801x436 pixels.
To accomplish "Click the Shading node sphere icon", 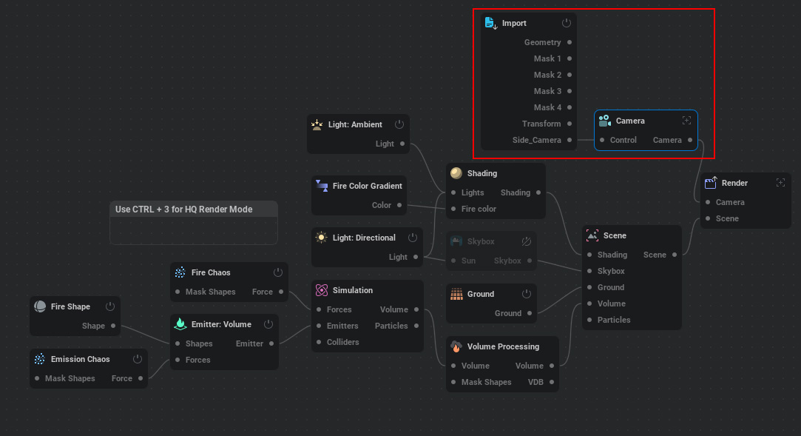I will pyautogui.click(x=456, y=173).
